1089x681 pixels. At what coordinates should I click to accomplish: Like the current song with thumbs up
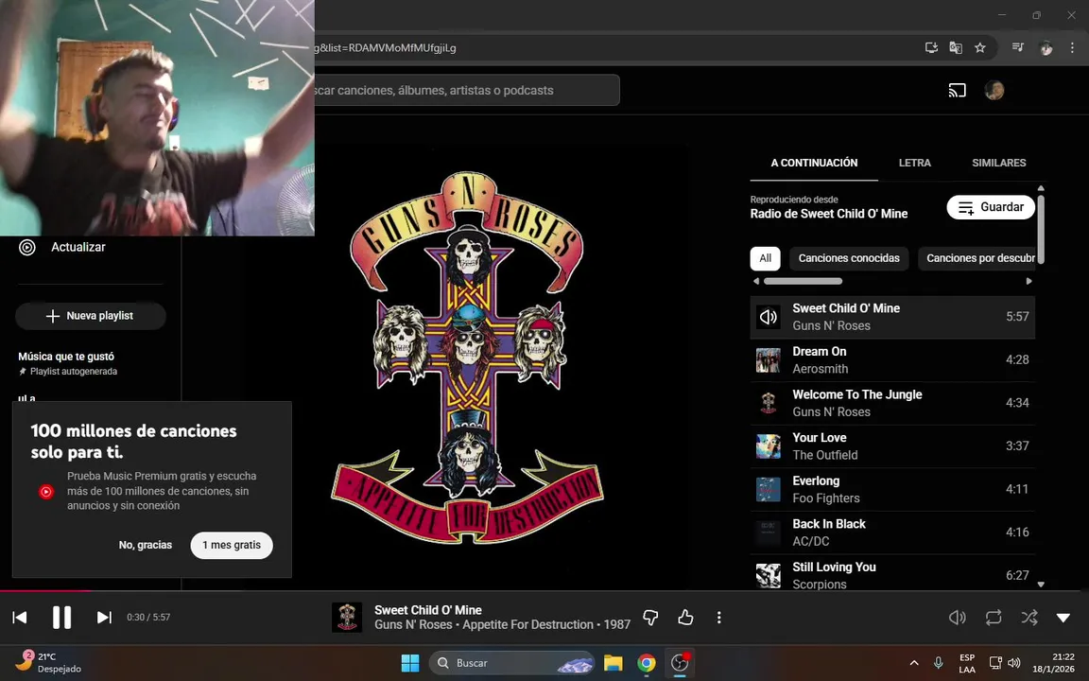pos(685,617)
